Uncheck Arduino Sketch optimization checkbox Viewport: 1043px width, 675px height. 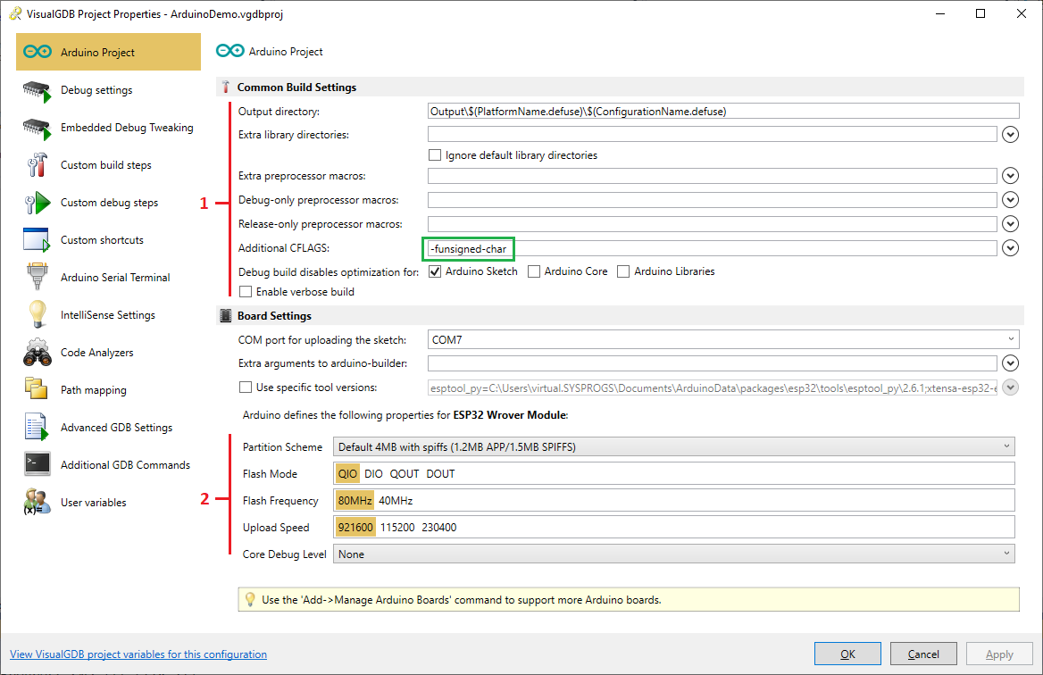[x=435, y=271]
